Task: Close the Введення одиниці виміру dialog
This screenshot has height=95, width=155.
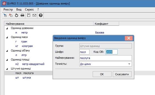Action: [x=129, y=38]
